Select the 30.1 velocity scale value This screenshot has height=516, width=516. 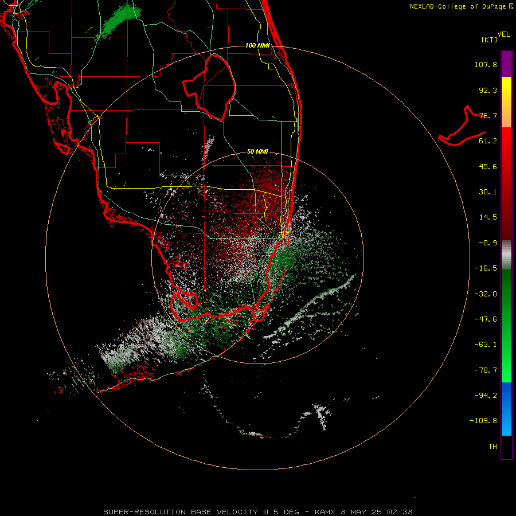coord(488,192)
